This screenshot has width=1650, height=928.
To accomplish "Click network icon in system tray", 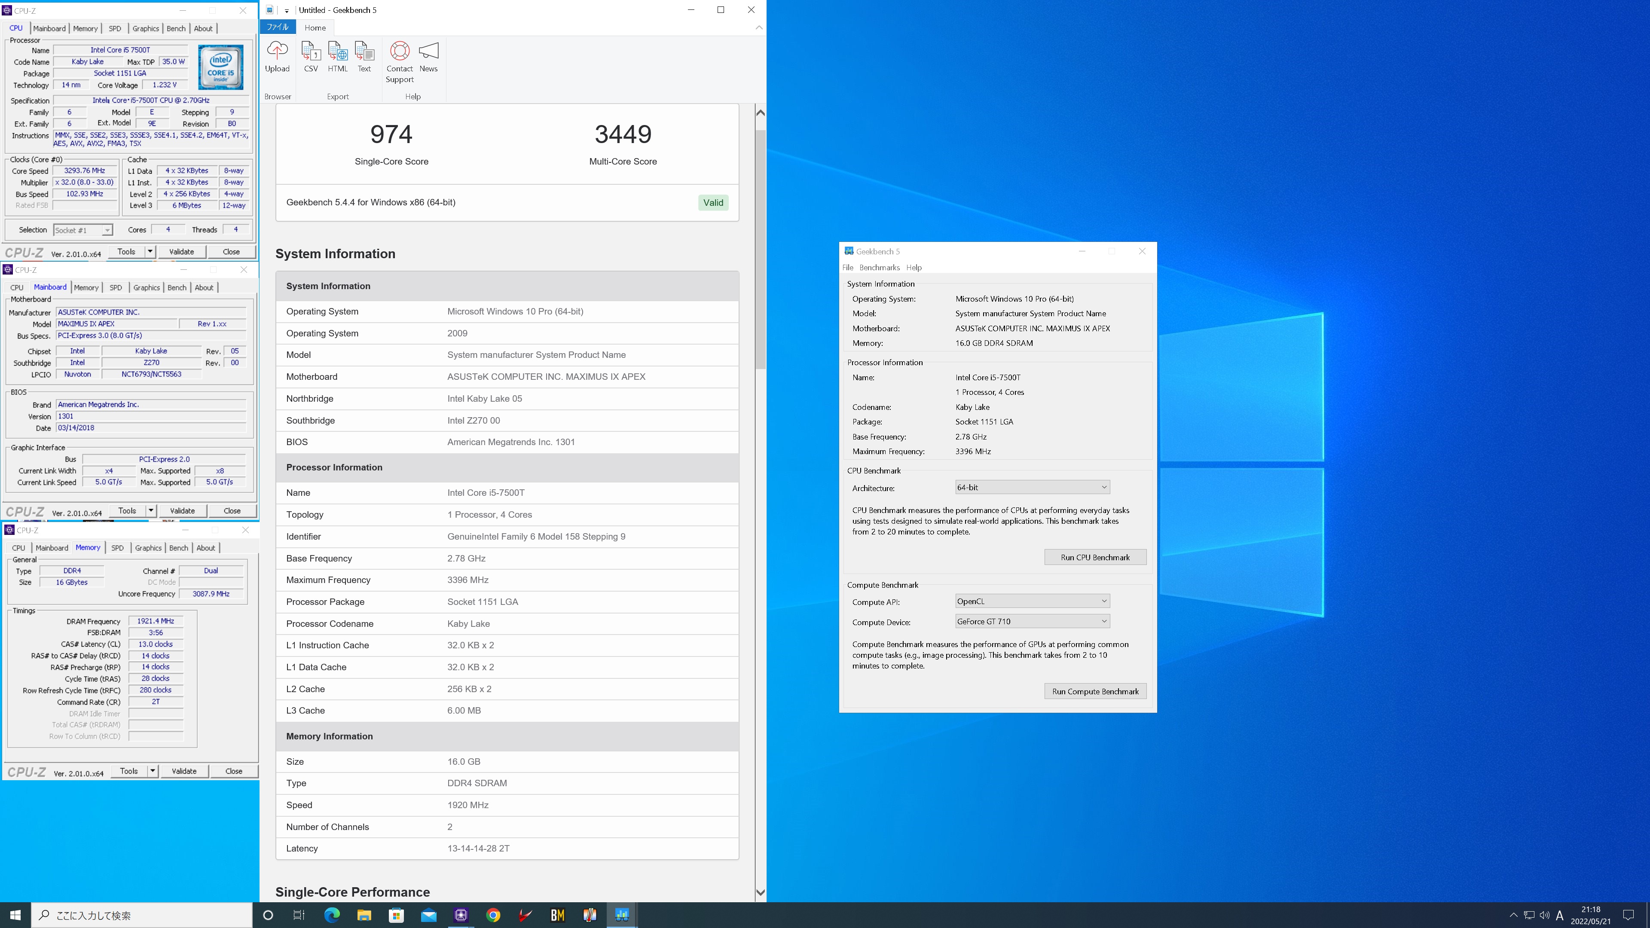I will 1529,915.
